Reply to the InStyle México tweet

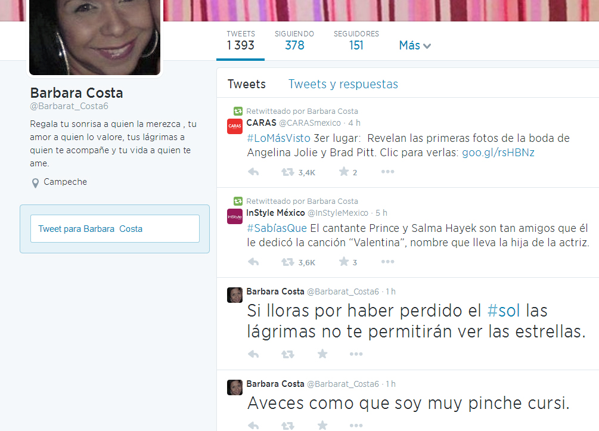point(253,262)
